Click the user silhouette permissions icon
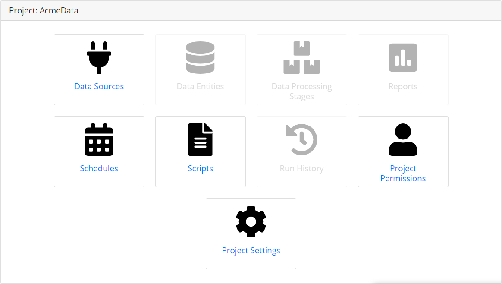This screenshot has height=284, width=502. click(x=403, y=140)
